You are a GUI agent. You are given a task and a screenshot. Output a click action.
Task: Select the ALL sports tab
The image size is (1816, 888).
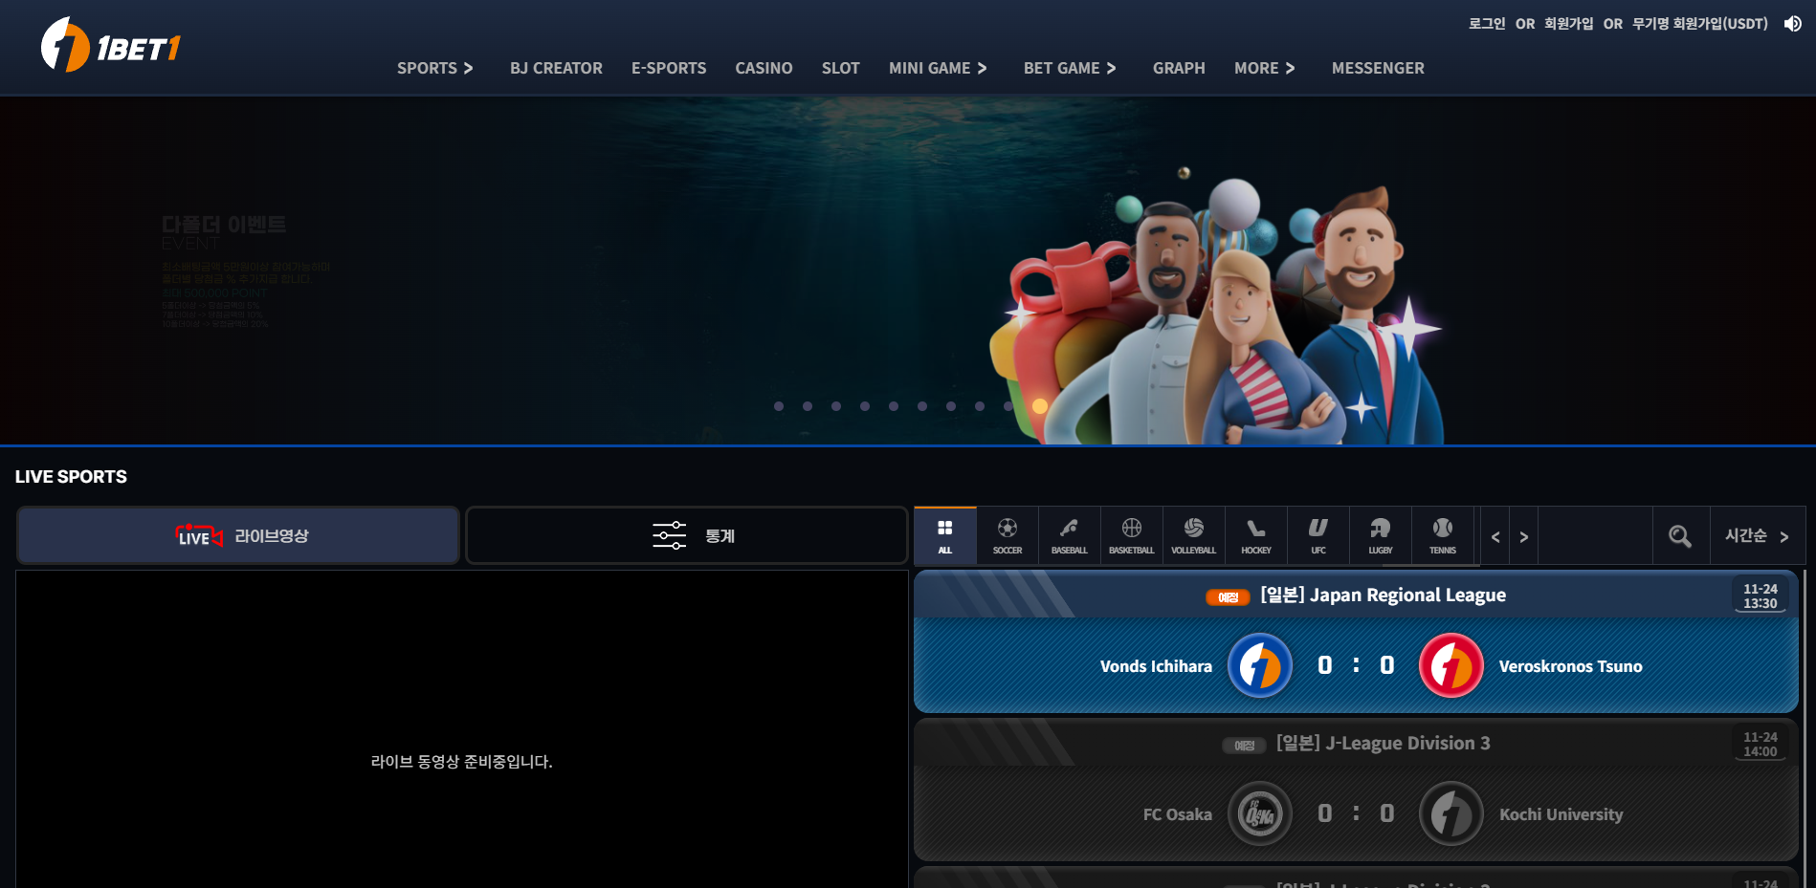[x=944, y=535]
